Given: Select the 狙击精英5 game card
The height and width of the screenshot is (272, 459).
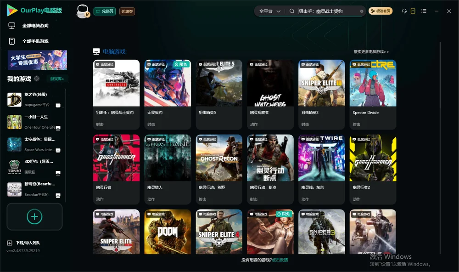Looking at the screenshot, I should tap(219, 94).
